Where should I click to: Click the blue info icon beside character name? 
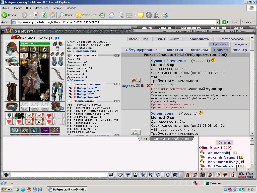57,38
